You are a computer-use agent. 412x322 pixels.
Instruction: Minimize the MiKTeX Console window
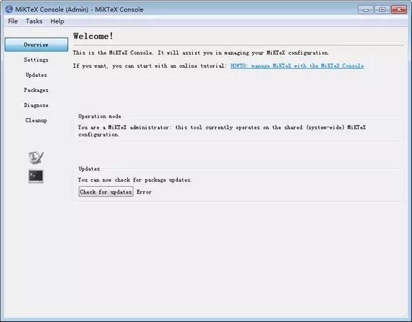click(x=366, y=9)
